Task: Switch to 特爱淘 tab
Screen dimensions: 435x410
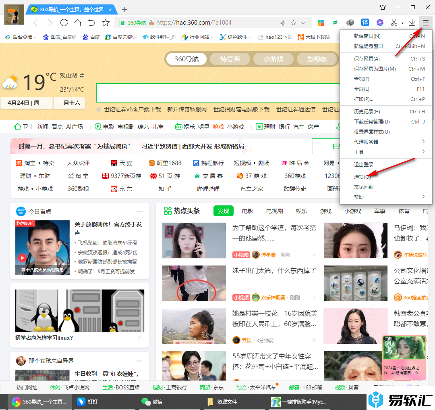Action: point(230,59)
